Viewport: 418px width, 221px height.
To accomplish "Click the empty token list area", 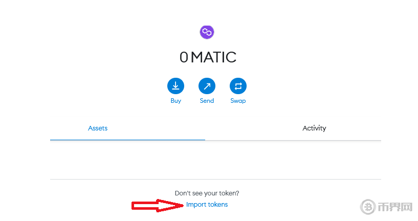I will pyautogui.click(x=215, y=160).
